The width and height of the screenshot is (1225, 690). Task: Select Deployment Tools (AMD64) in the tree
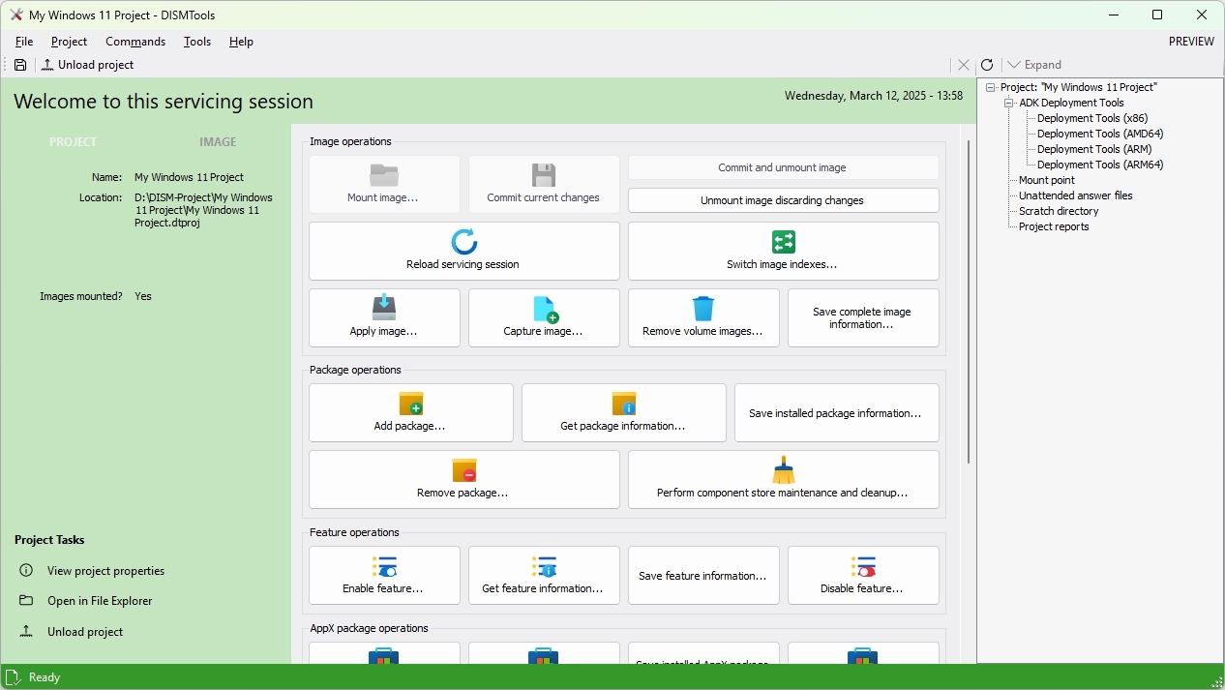click(1100, 135)
